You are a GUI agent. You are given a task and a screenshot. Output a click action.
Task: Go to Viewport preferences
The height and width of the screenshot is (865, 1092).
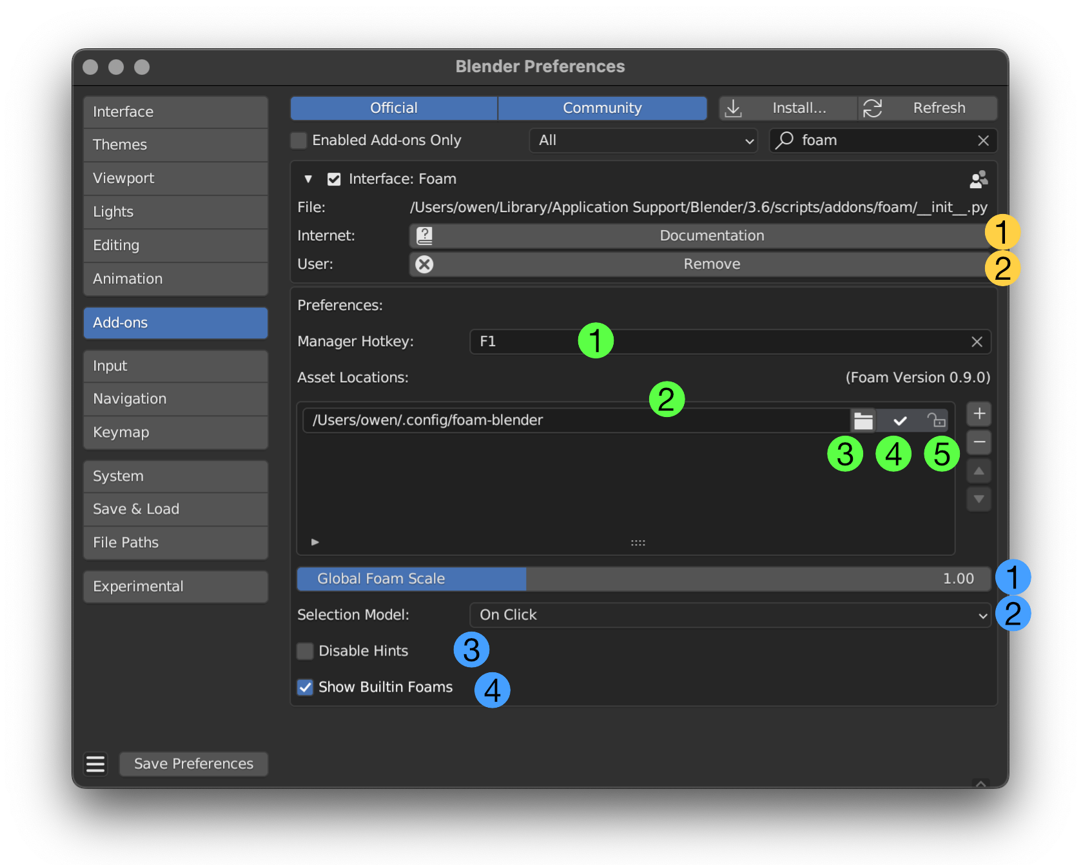(175, 179)
